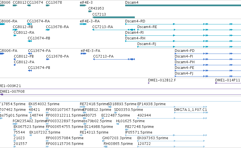The image size is (241, 148).
Task: Select EST label 21023
Action: click(x=19, y=138)
